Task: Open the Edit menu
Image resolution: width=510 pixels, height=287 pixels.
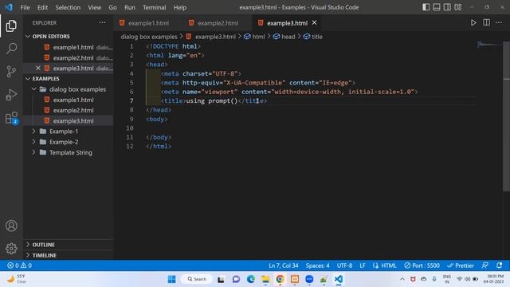Action: tap(42, 7)
